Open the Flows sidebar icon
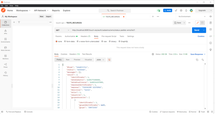Image resolution: width=216 pixels, height=122 pixels. pos(5,65)
